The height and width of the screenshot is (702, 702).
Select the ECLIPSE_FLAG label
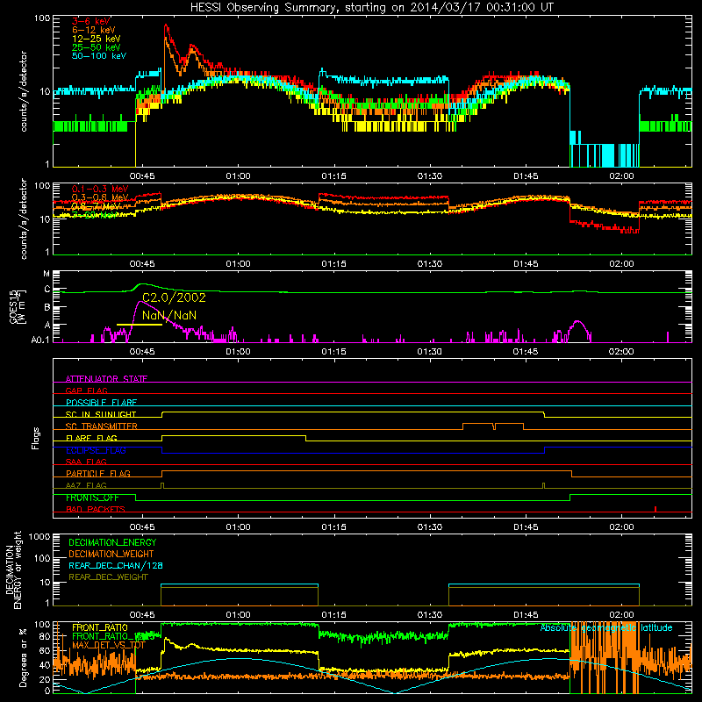pos(96,450)
